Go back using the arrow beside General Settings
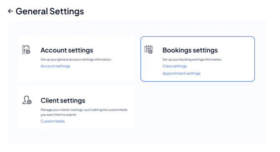Screen dimensions: 280x152 point(10,11)
